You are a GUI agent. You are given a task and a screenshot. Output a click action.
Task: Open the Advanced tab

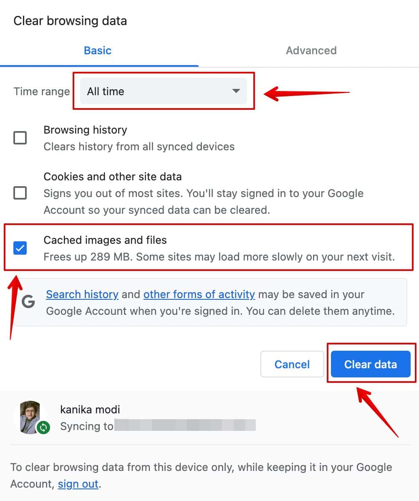[311, 51]
